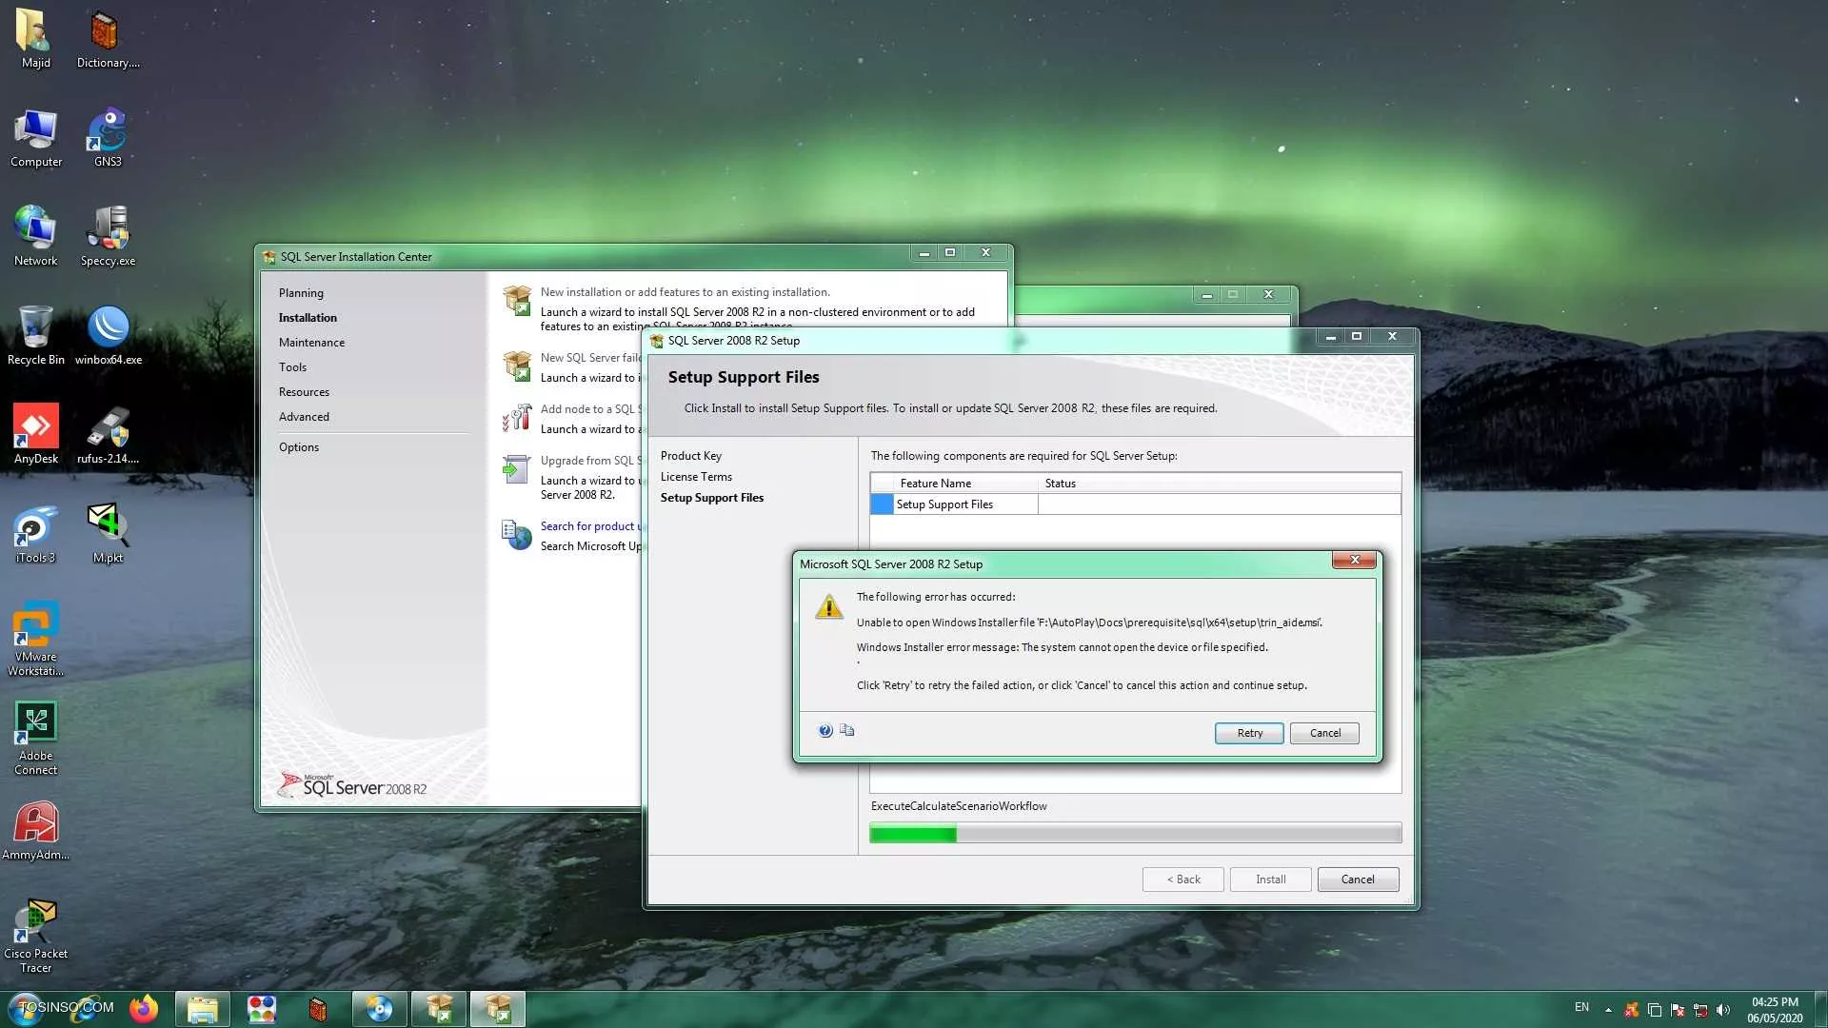The width and height of the screenshot is (1828, 1028).
Task: Open Recycle Bin
Action: (35, 336)
